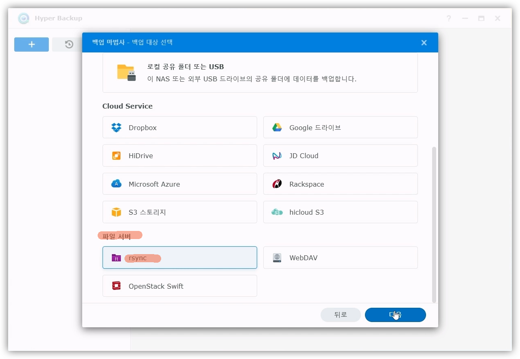Click the wizard's vertical scrollbar
The width and height of the screenshot is (520, 359).
pos(434,224)
